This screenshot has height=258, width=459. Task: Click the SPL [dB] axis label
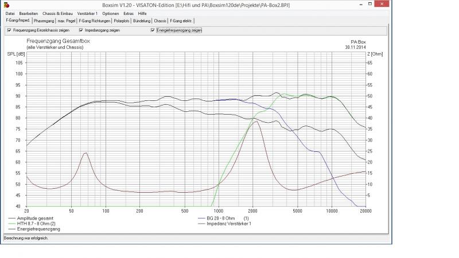click(x=16, y=54)
